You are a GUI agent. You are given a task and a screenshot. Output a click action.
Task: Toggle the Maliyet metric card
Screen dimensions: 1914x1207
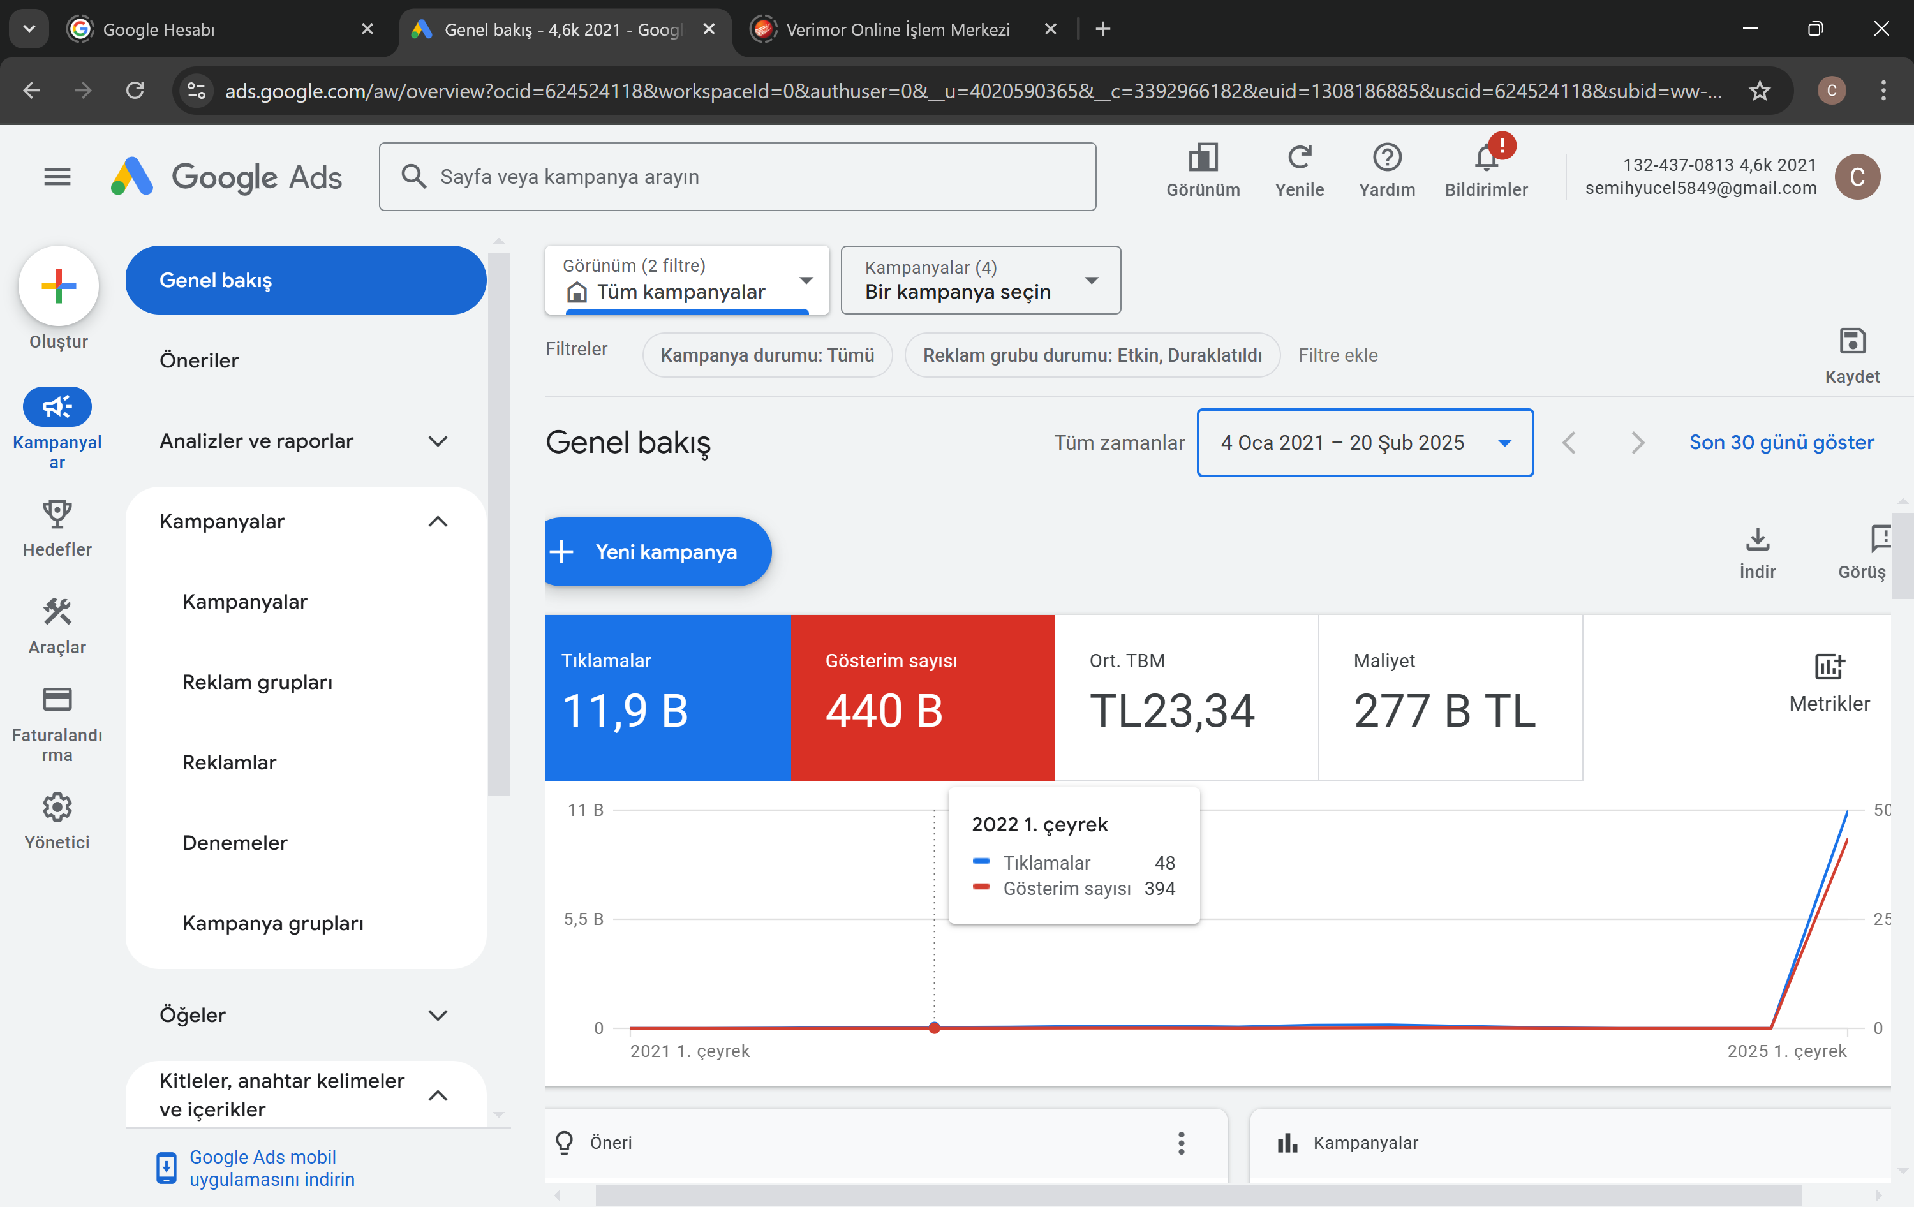coord(1450,698)
